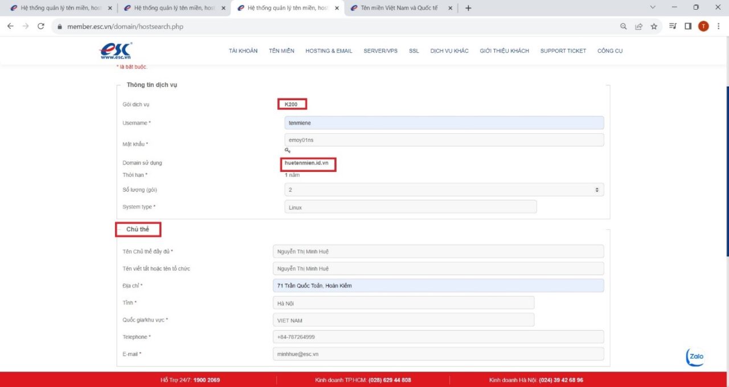Close the active third browser tab
The image size is (729, 387).
point(337,9)
